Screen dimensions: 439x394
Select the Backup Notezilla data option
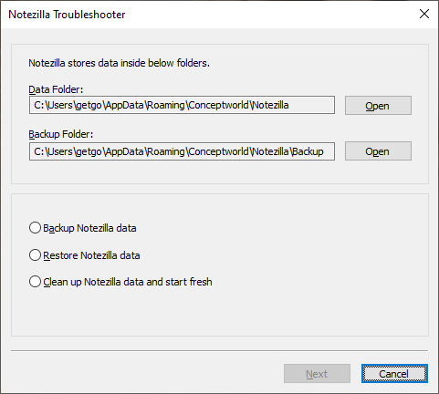pos(83,228)
